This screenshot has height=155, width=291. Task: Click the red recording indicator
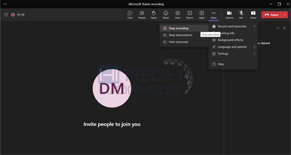(13, 15)
